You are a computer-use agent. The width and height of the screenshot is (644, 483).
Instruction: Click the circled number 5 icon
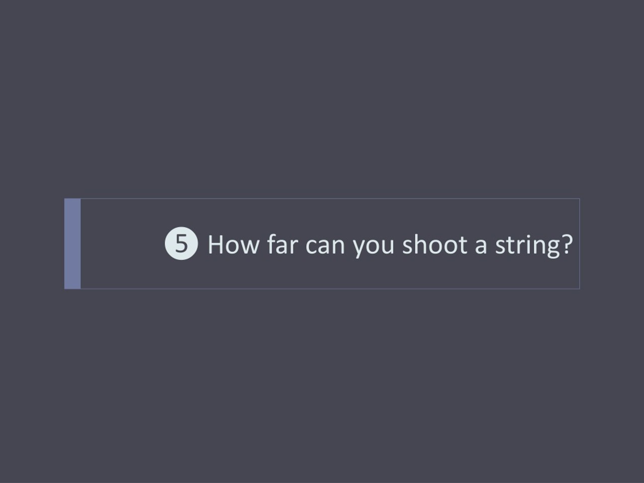181,243
